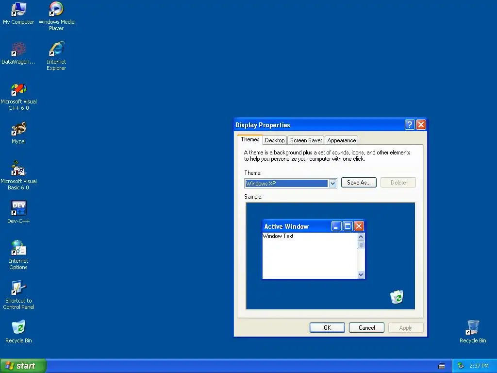
Task: Close the Display Properties dialog
Action: (421, 125)
